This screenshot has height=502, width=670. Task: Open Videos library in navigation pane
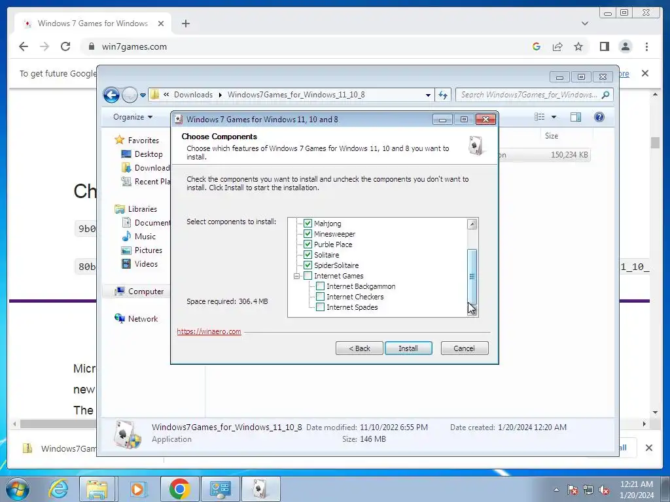coord(146,264)
